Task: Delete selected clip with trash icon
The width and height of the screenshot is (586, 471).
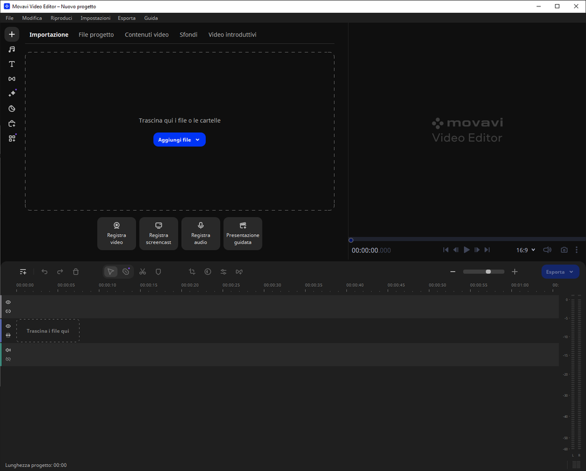Action: click(76, 271)
